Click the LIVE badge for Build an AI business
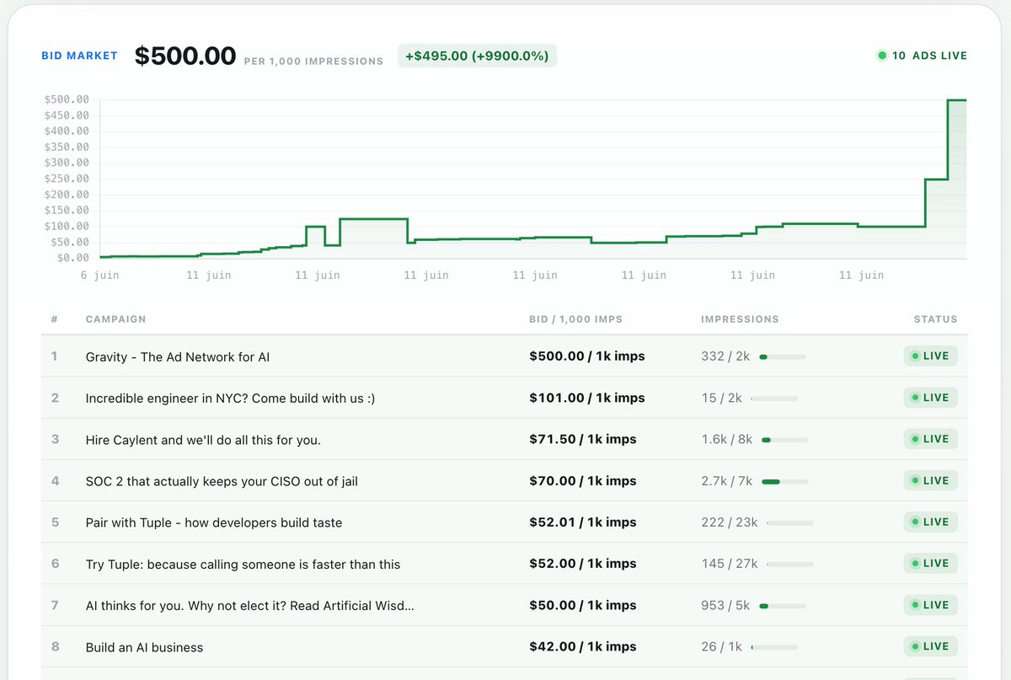Screen dimensions: 1011x680 (x=930, y=647)
